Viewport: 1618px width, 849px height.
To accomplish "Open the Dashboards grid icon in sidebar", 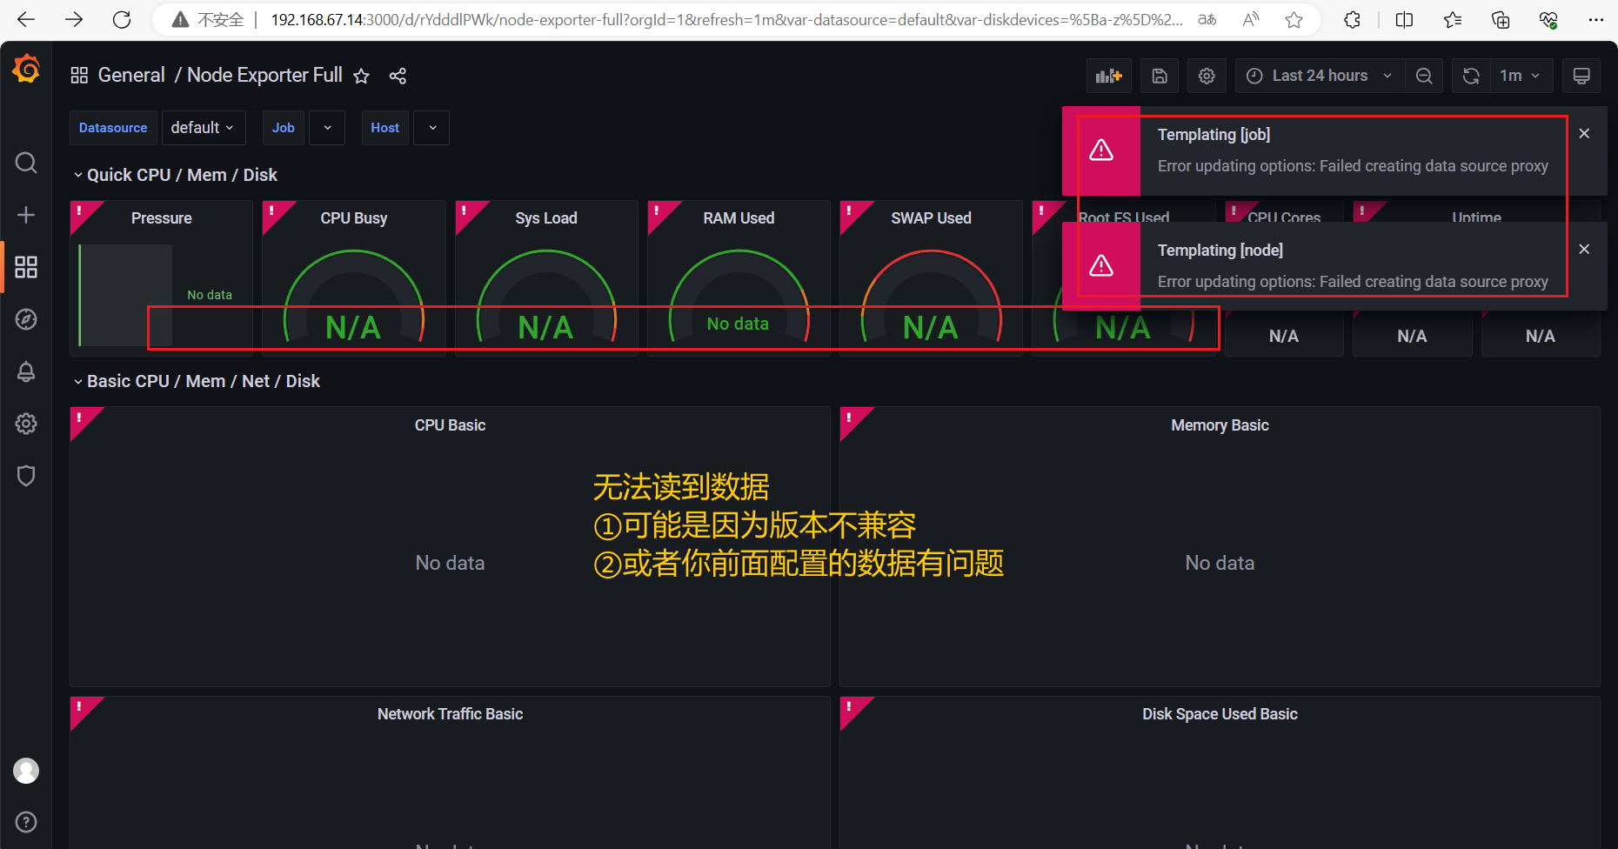I will coord(26,267).
